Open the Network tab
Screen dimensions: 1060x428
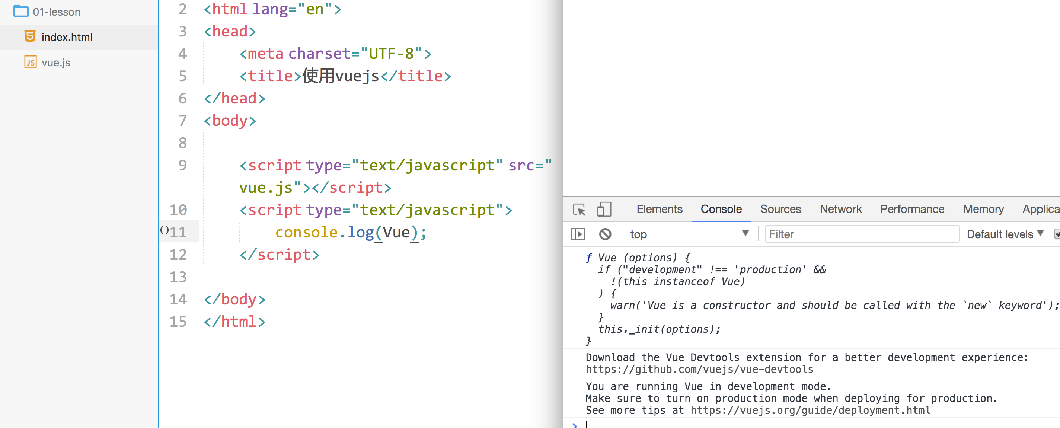(x=840, y=209)
